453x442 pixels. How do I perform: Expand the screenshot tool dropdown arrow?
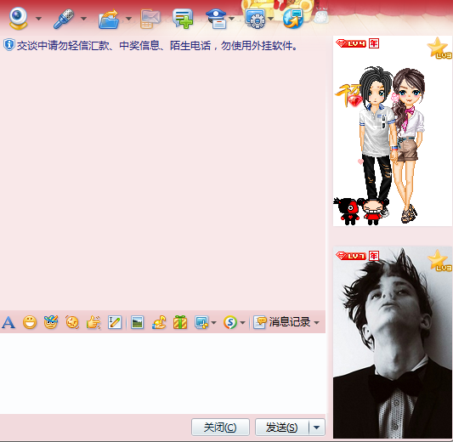click(x=214, y=322)
